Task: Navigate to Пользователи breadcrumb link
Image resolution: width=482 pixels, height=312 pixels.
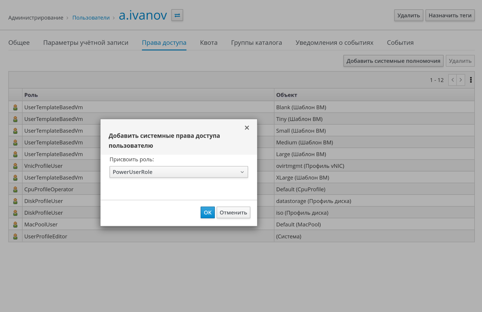Action: (x=91, y=18)
